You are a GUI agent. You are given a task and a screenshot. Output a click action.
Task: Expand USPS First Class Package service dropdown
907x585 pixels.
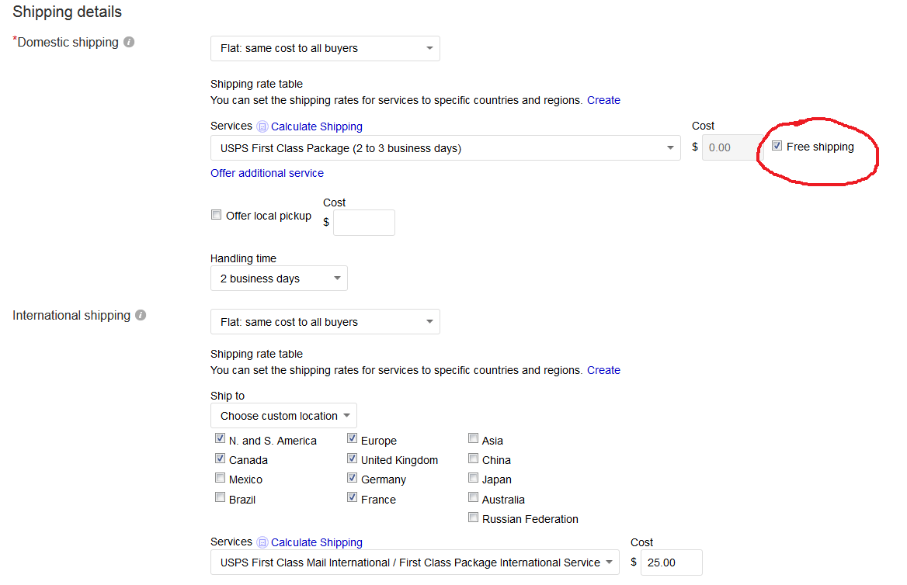[x=446, y=148]
